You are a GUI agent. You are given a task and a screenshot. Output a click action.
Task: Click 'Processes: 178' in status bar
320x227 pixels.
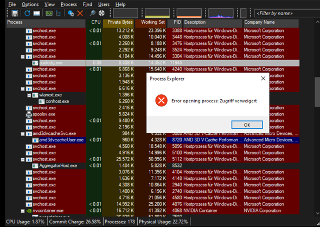click(x=120, y=222)
